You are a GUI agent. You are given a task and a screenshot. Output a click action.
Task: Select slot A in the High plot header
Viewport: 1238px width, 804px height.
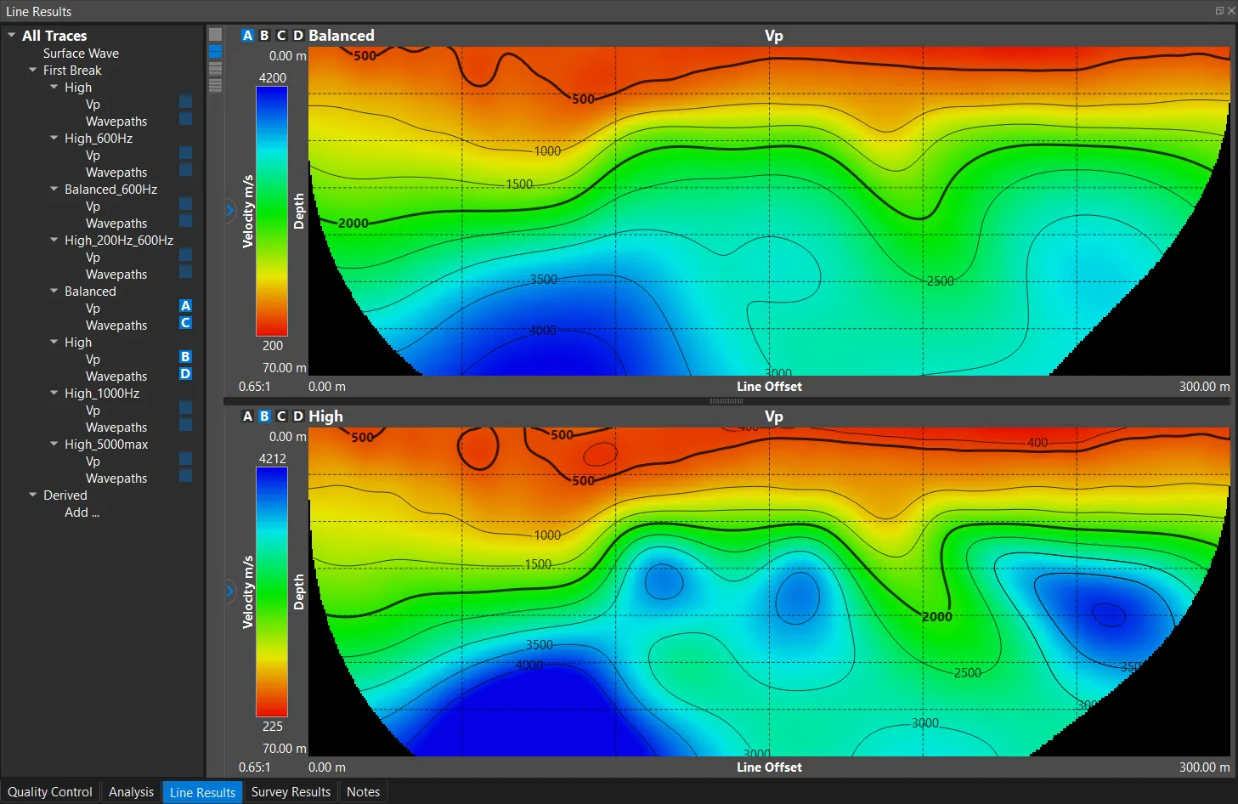(x=247, y=416)
